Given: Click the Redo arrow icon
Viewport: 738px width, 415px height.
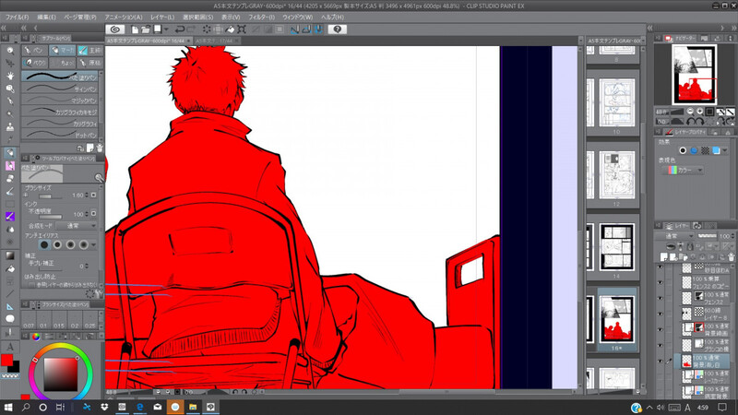Looking at the screenshot, I should click(191, 30).
